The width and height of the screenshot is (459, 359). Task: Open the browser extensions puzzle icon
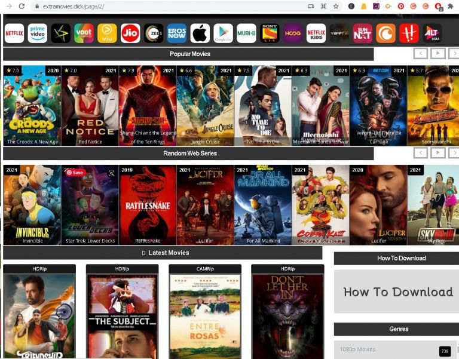450,6
